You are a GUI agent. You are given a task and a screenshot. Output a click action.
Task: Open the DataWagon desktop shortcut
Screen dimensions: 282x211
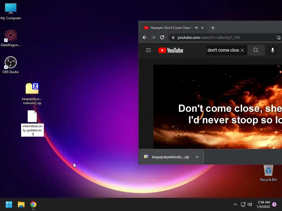tap(11, 38)
